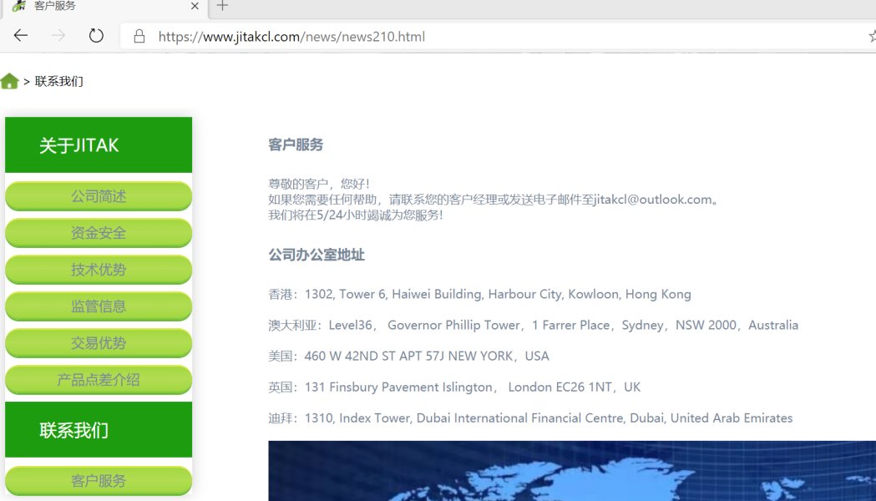Click the 美国 460 W 42ND ST address
This screenshot has width=876, height=501.
[x=408, y=356]
